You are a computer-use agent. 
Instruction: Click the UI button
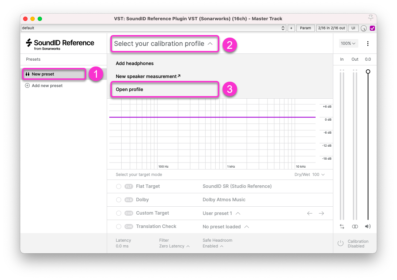353,28
